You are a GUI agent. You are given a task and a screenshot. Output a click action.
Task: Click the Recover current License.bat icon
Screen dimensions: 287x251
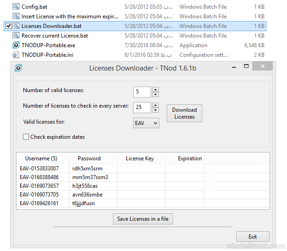pyautogui.click(x=16, y=36)
